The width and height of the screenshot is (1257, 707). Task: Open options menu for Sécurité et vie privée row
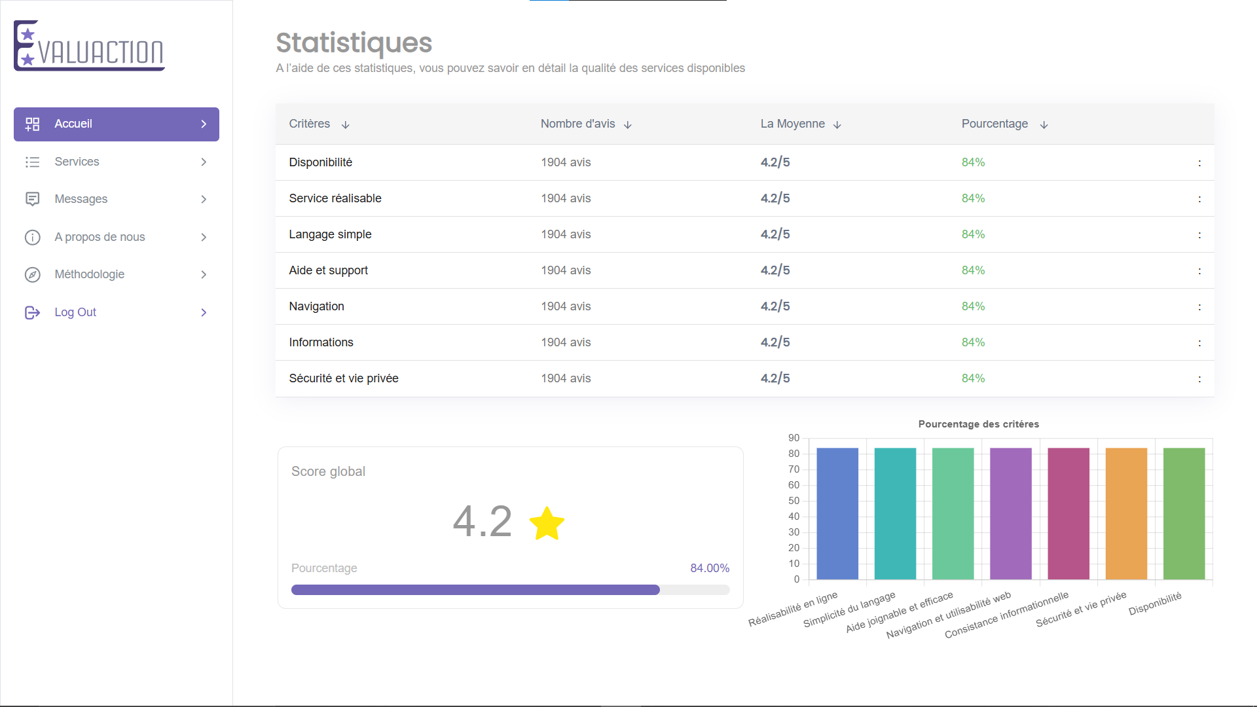click(1200, 378)
